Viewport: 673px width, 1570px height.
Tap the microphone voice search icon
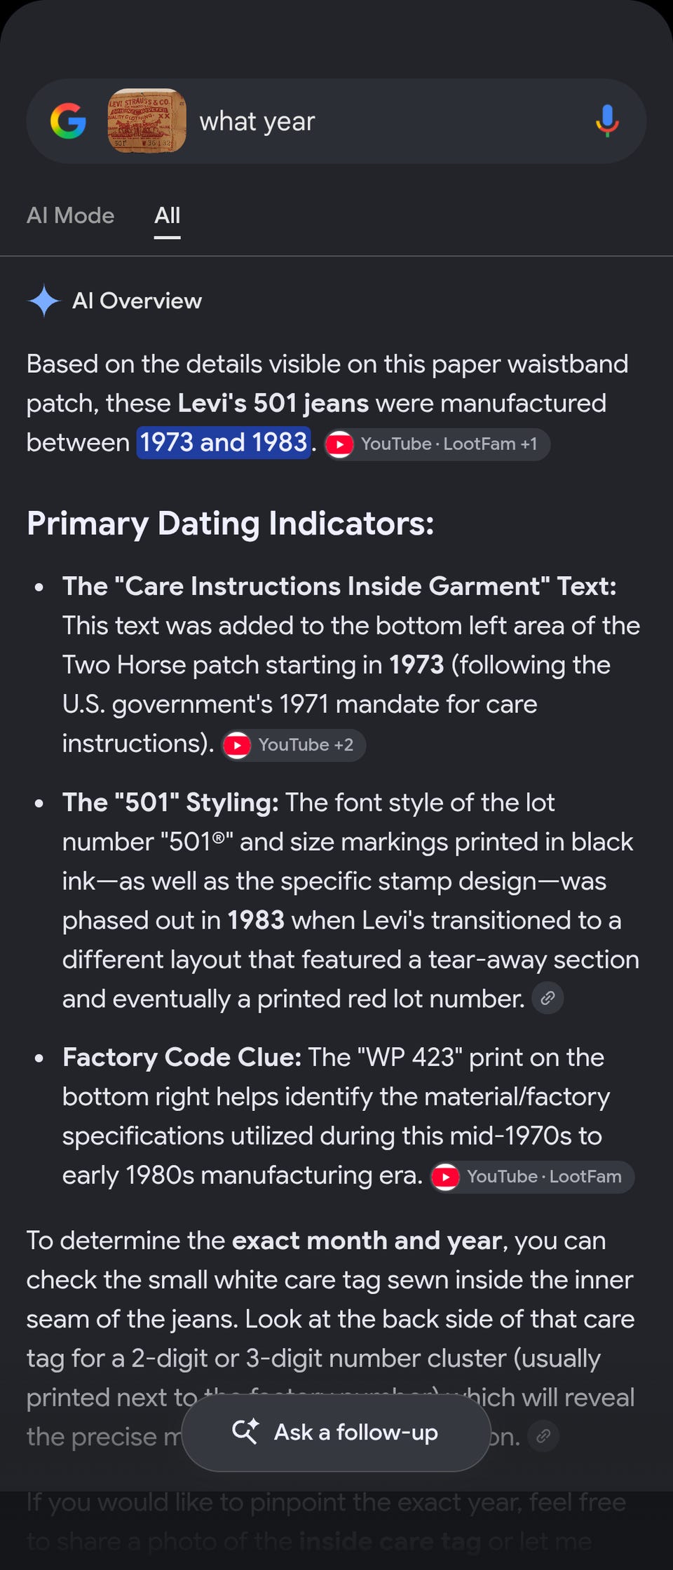607,121
